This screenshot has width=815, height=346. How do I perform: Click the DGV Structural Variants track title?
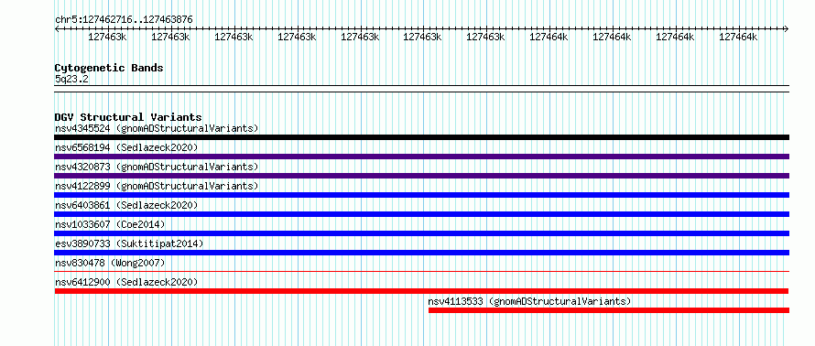(x=128, y=117)
